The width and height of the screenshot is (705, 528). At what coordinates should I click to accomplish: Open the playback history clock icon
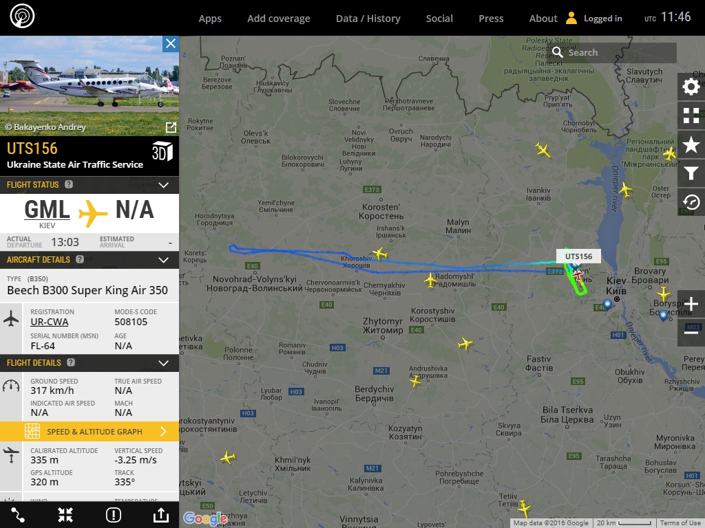[x=691, y=201]
